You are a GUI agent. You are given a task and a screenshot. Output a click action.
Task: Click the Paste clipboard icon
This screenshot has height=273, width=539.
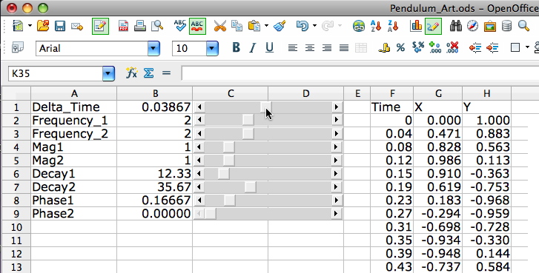click(x=254, y=26)
